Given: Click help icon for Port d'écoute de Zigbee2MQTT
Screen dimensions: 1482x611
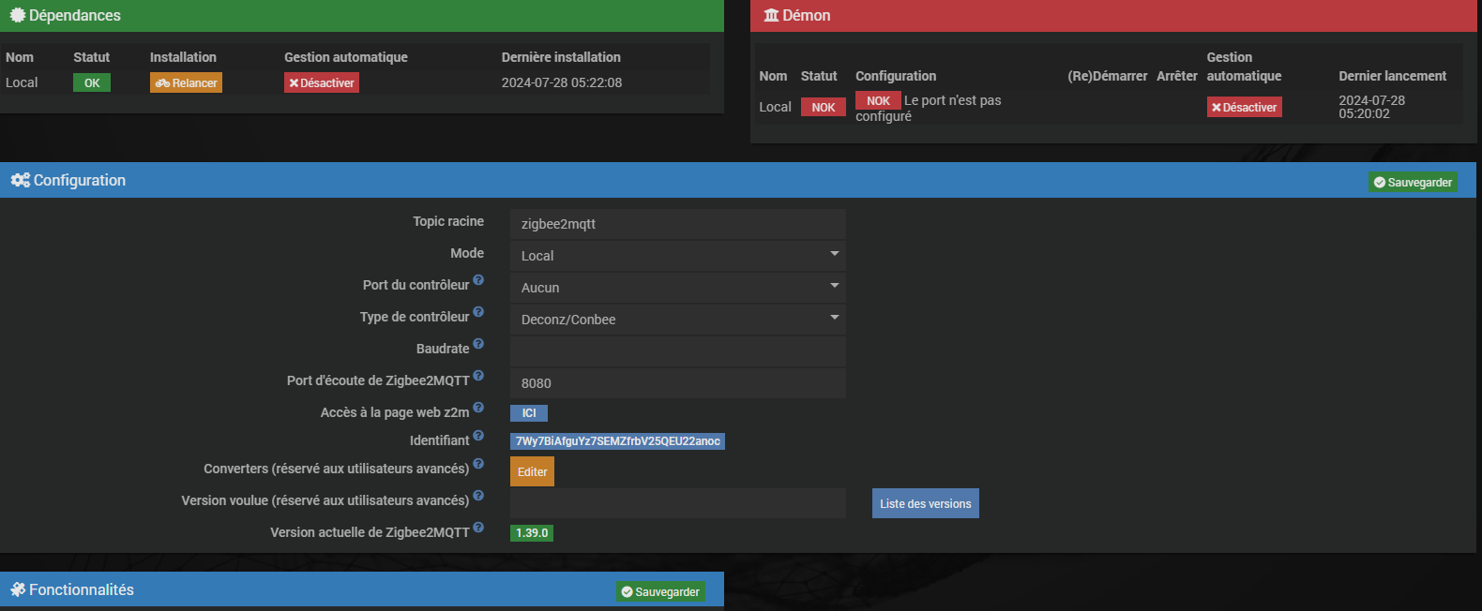Looking at the screenshot, I should [478, 375].
